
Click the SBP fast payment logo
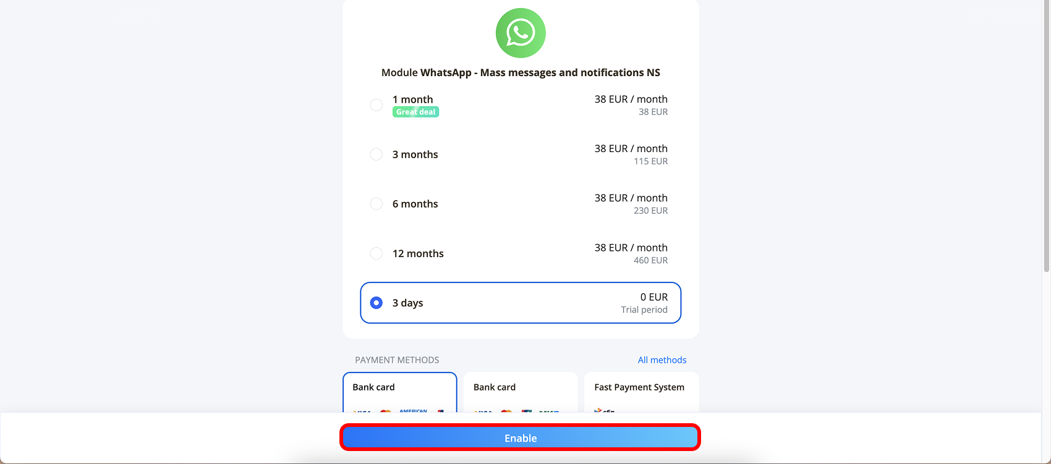(605, 410)
